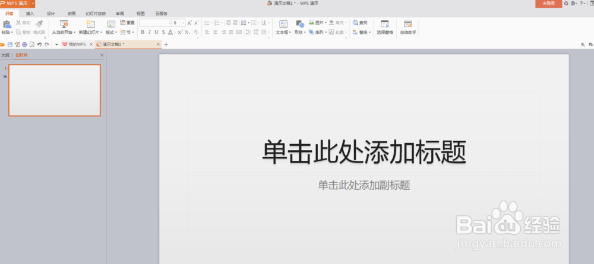Image resolution: width=594 pixels, height=264 pixels.
Task: Open the Section (节) dropdown
Action: [x=127, y=33]
